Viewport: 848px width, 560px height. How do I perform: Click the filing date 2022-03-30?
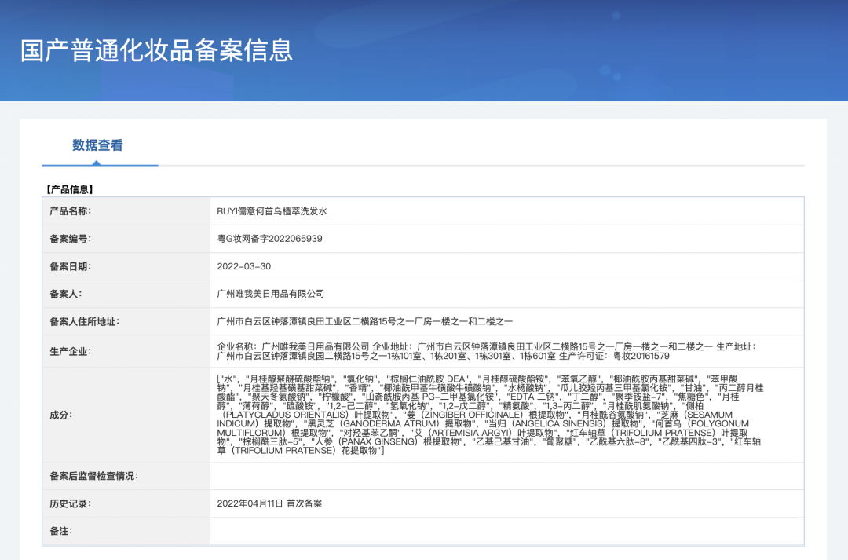click(243, 266)
